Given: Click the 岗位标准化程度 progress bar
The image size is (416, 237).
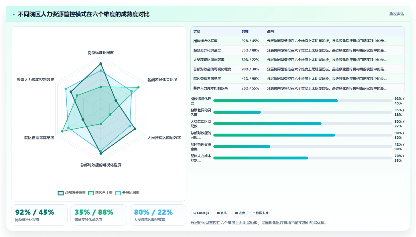Looking at the screenshot, I should pos(303,101).
